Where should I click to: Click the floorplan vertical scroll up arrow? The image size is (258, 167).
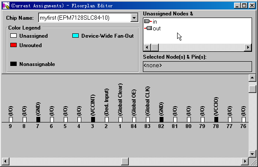(x=252, y=78)
